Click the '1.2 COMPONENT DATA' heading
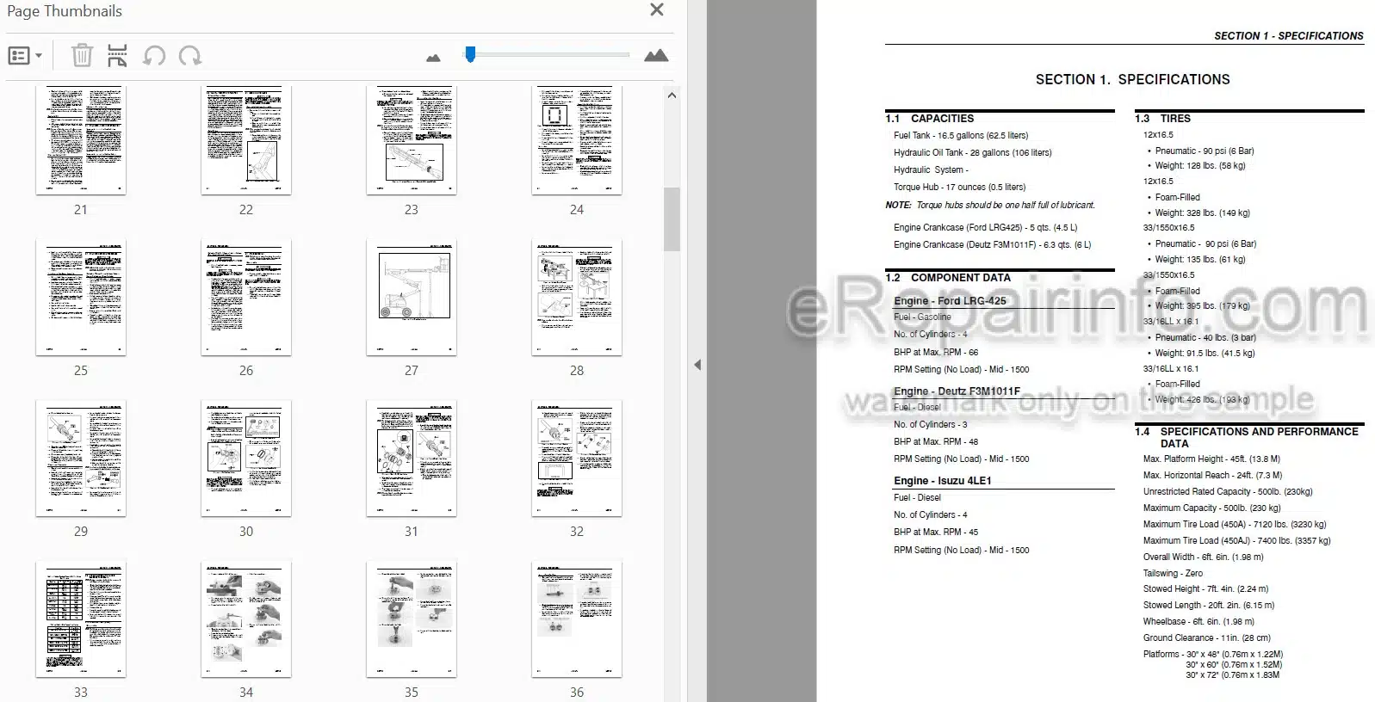This screenshot has height=702, width=1375. [x=948, y=278]
